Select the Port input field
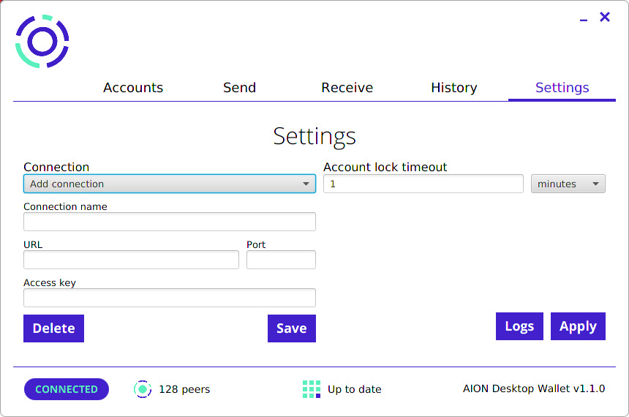Screen dimensions: 629x417 281,260
